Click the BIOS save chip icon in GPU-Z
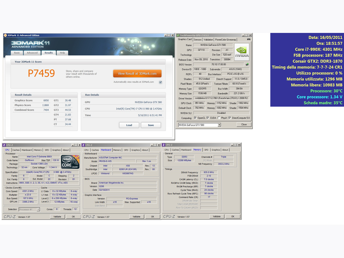Viewport: 344px width, 258px height. 247,64
